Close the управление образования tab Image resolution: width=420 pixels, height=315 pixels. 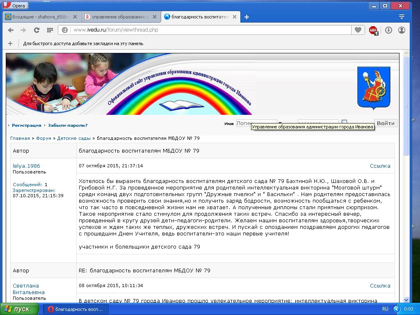click(x=155, y=17)
